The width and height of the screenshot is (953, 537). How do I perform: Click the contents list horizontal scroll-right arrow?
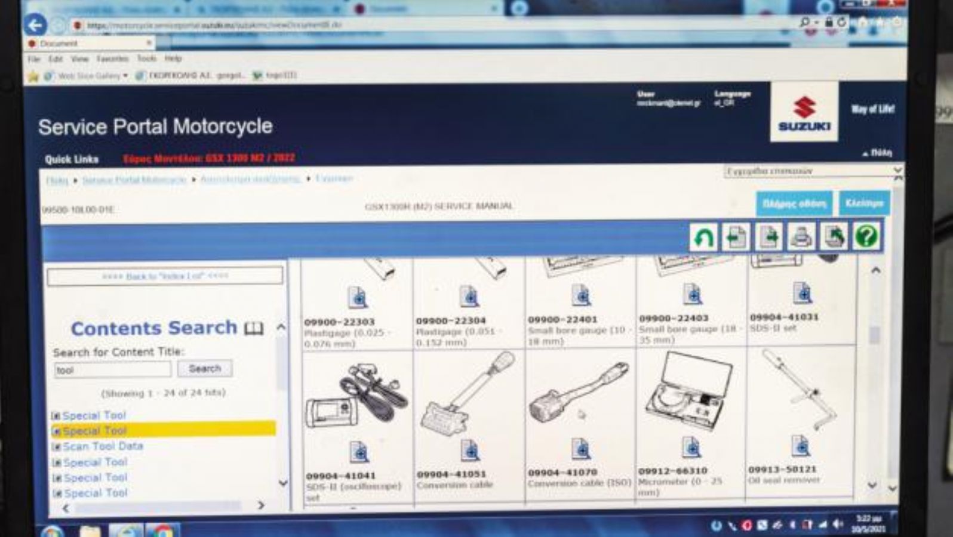point(261,505)
